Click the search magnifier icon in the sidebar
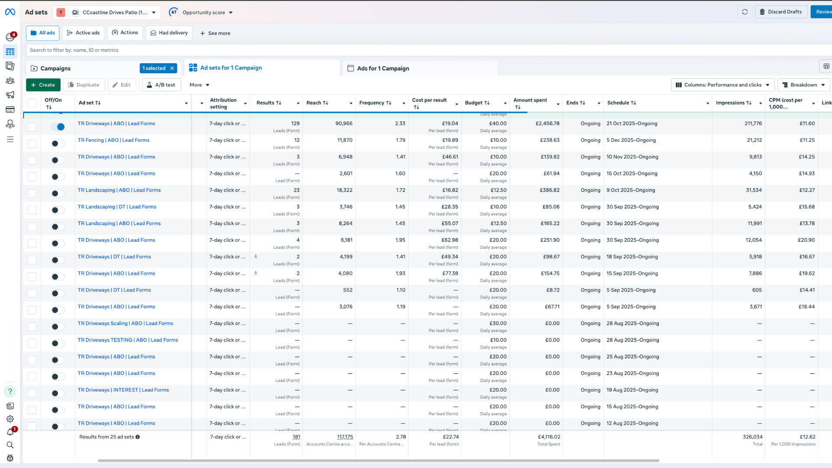The height and width of the screenshot is (468, 832). [x=10, y=445]
